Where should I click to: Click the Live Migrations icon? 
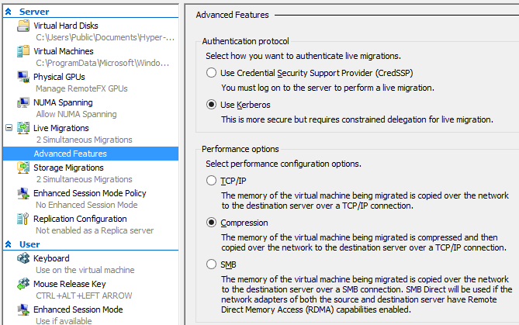click(23, 128)
